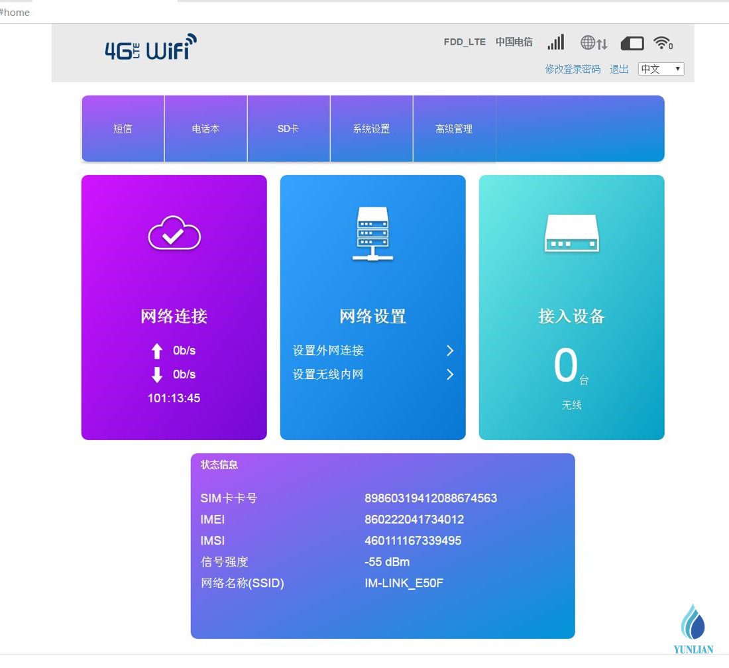Open the 中文 language dropdown
729x668 pixels.
660,69
